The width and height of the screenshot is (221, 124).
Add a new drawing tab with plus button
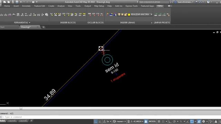44,27
